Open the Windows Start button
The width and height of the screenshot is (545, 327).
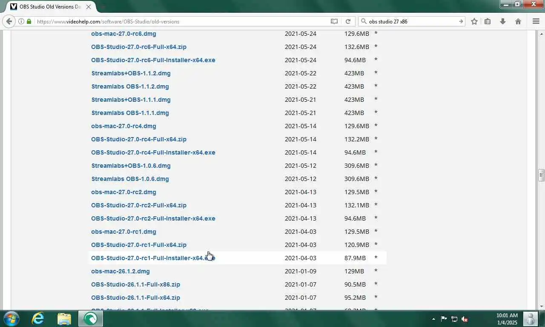tap(11, 318)
